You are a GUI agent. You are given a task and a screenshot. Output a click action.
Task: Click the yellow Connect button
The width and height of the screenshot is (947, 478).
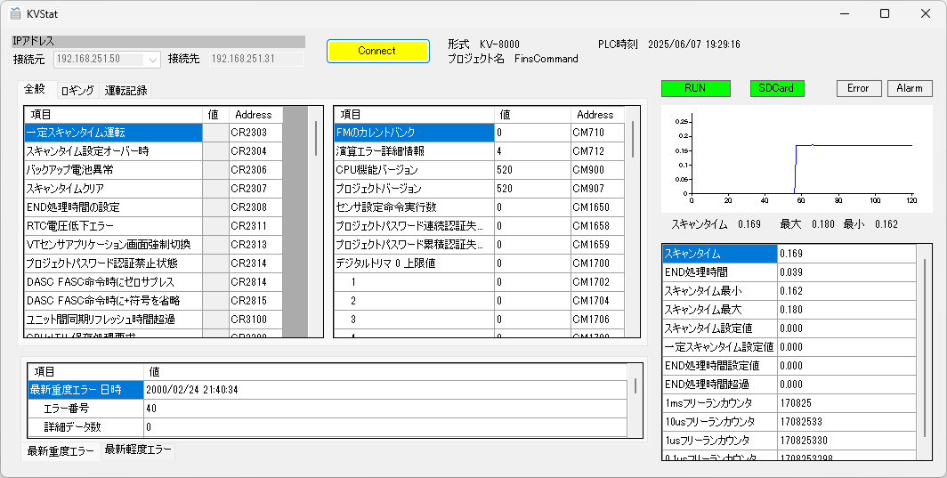377,52
